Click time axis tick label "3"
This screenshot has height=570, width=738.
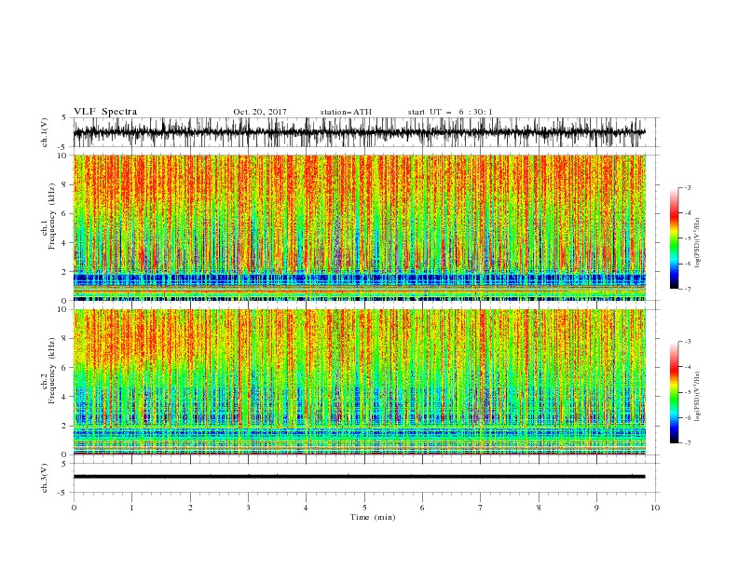pyautogui.click(x=248, y=508)
